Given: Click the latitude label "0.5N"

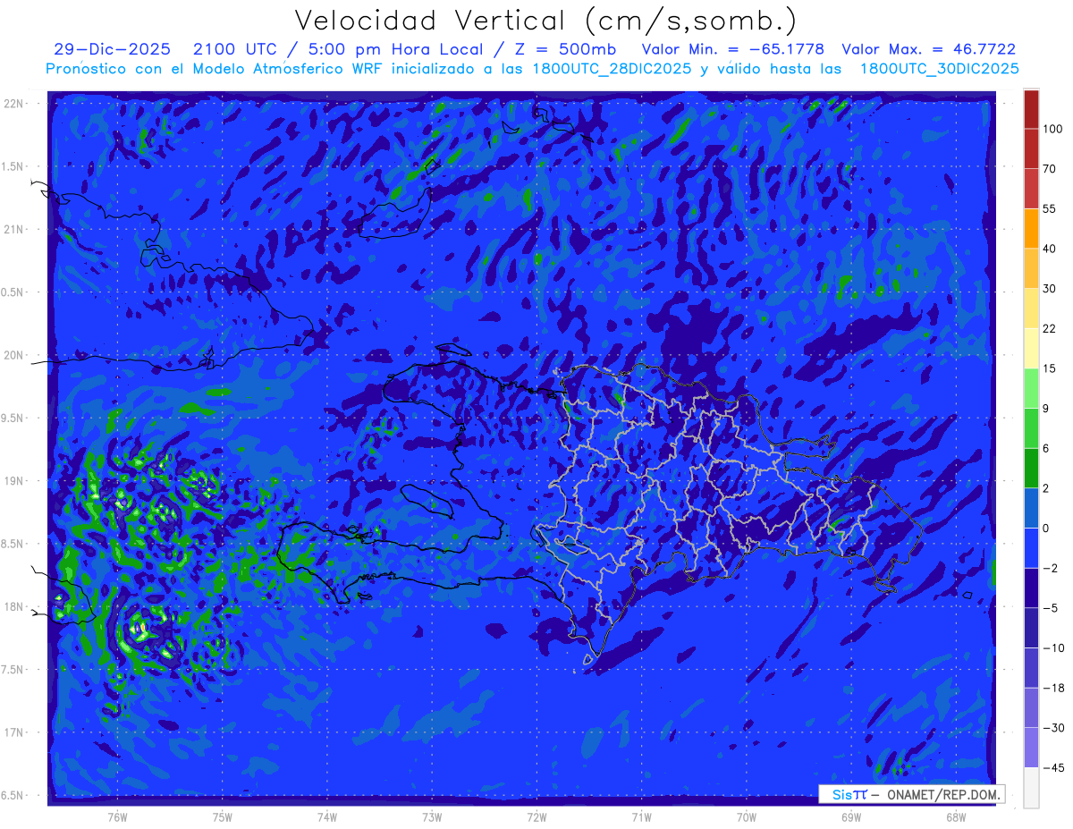Looking at the screenshot, I should pyautogui.click(x=13, y=292).
